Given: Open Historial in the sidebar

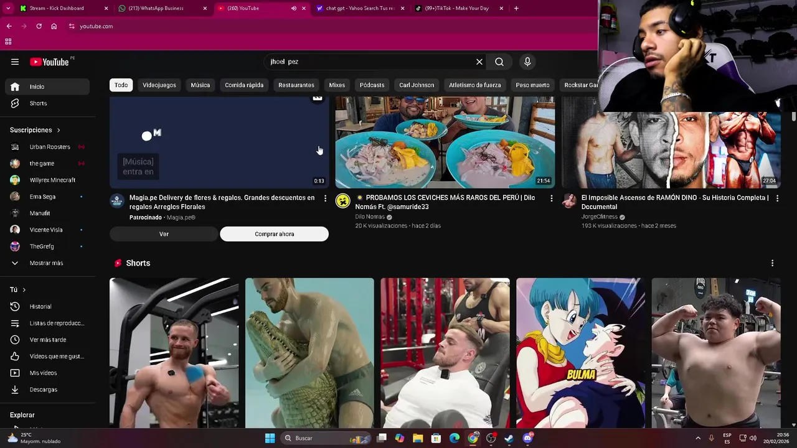Looking at the screenshot, I should coord(47,306).
